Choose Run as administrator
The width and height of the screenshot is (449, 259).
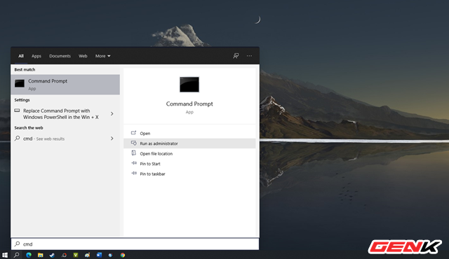[x=189, y=143]
